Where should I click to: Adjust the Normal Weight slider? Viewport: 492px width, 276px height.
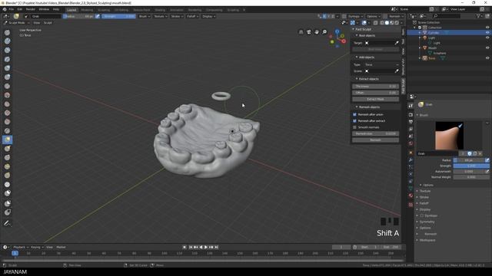pos(471,177)
